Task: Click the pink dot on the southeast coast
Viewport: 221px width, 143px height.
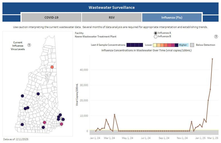Action: pos(61,124)
